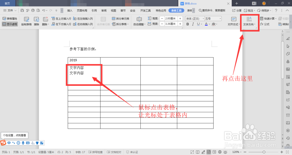Click the Sogou voice input microphone icon
This screenshot has width=292, height=155.
click(x=23, y=143)
